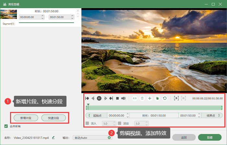Image resolution: width=227 pixels, height=145 pixels.
Task: Move Segment[1] up with the chevron icon
Action: tap(78, 14)
